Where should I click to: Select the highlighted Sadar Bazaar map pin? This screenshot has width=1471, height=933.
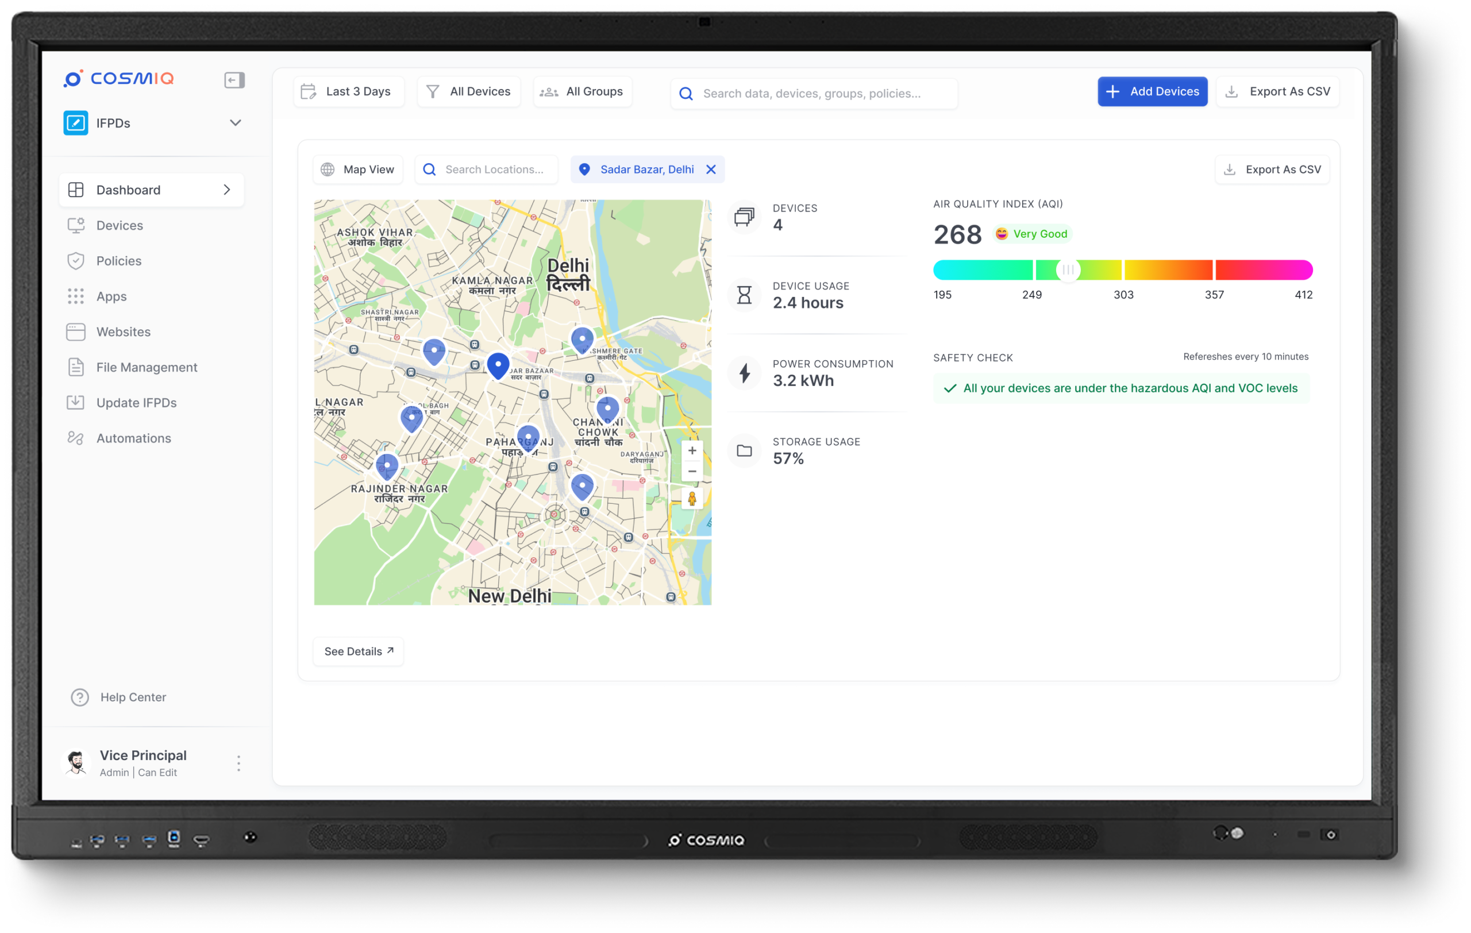[498, 365]
